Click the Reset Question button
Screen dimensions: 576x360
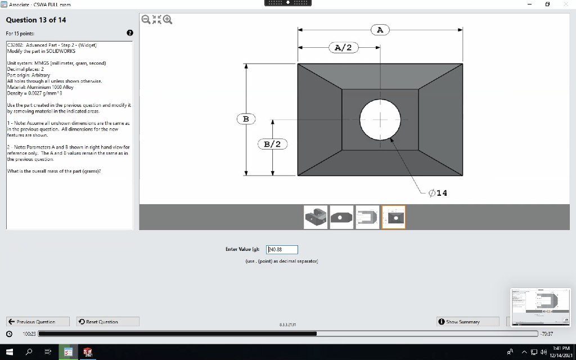tap(107, 321)
